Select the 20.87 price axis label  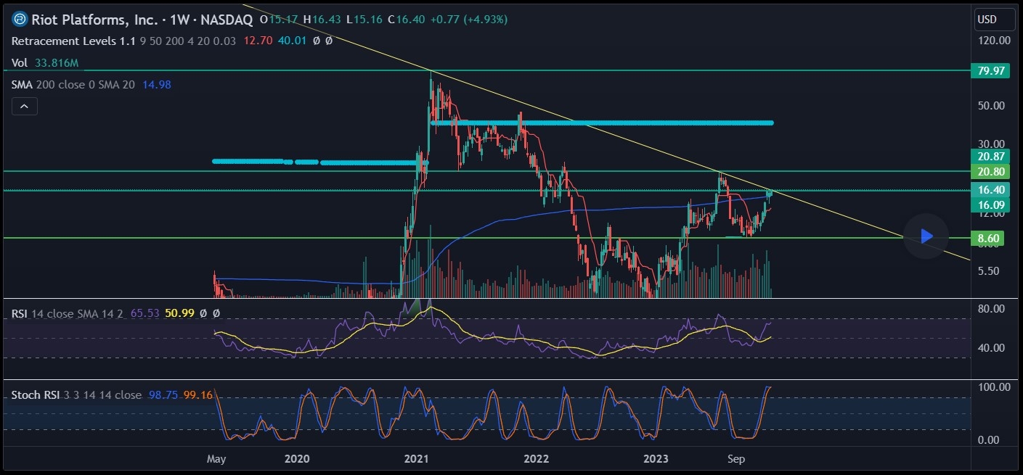(991, 156)
